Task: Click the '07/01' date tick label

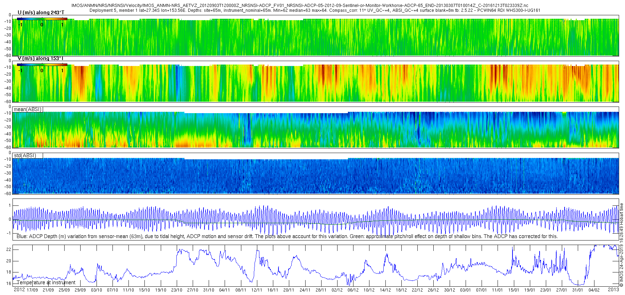Action: (x=482, y=290)
